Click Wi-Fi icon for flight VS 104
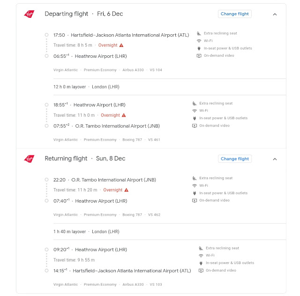 199,41
